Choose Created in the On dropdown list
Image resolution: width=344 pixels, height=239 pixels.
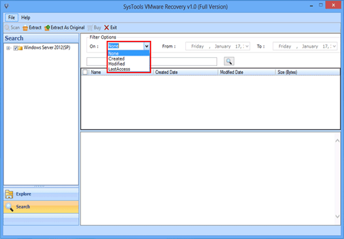point(129,59)
